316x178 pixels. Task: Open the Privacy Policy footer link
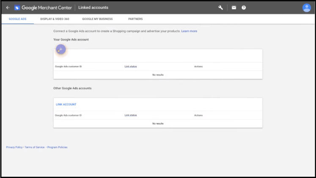tap(14, 147)
